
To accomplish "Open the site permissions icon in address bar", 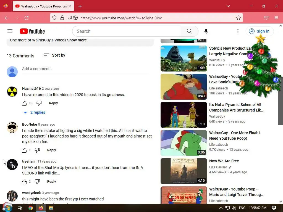I will [x=70, y=18].
